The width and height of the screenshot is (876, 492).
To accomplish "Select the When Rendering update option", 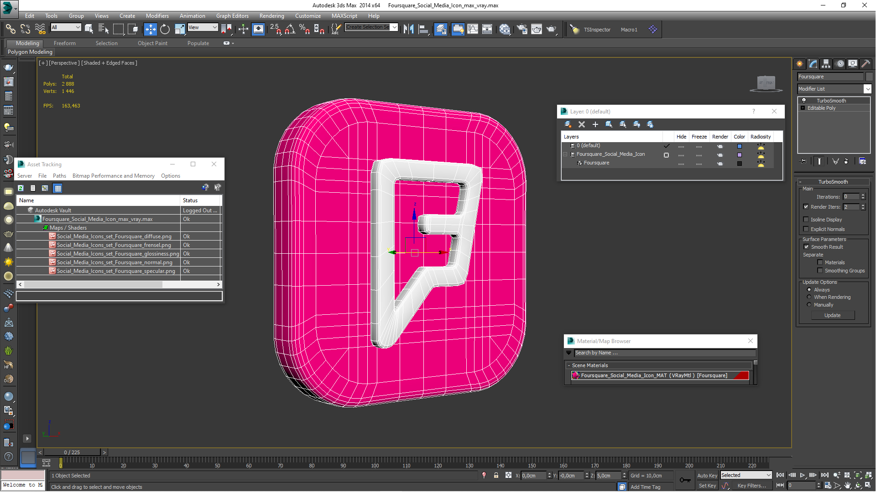I will (809, 297).
